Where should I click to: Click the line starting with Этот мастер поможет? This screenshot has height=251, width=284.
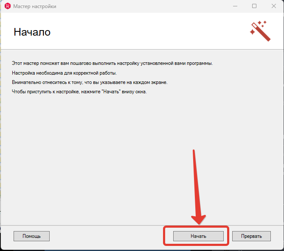click(112, 64)
